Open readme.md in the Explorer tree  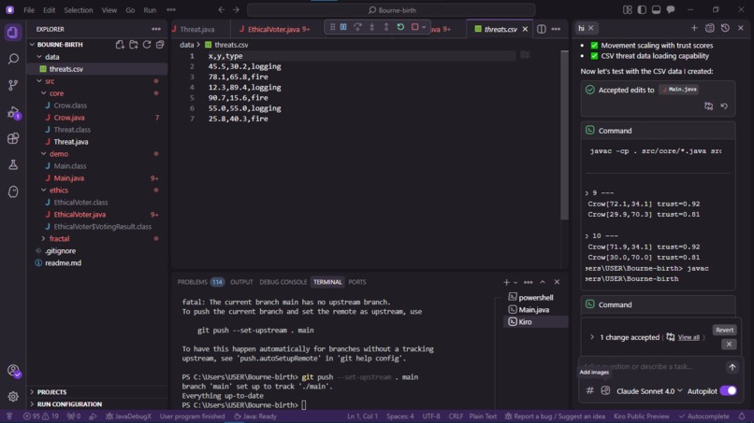click(x=63, y=262)
